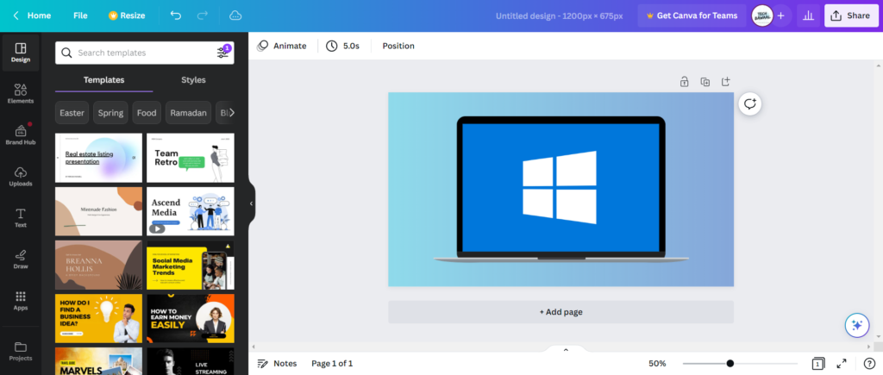Open the Magic assistant sparkle button
The height and width of the screenshot is (375, 883).
click(857, 325)
